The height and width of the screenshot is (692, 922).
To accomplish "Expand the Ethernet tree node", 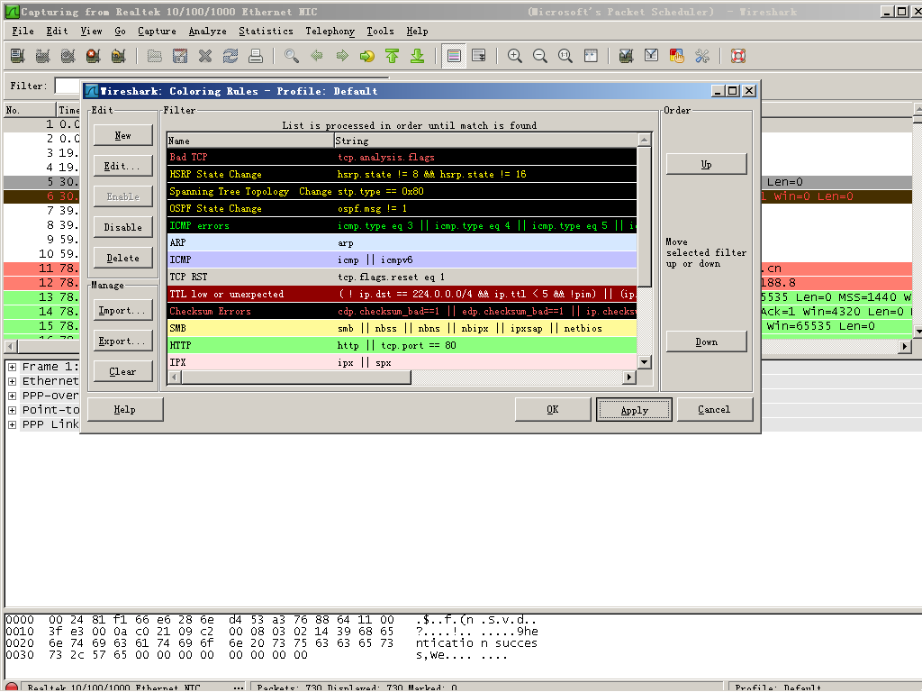I will point(12,381).
